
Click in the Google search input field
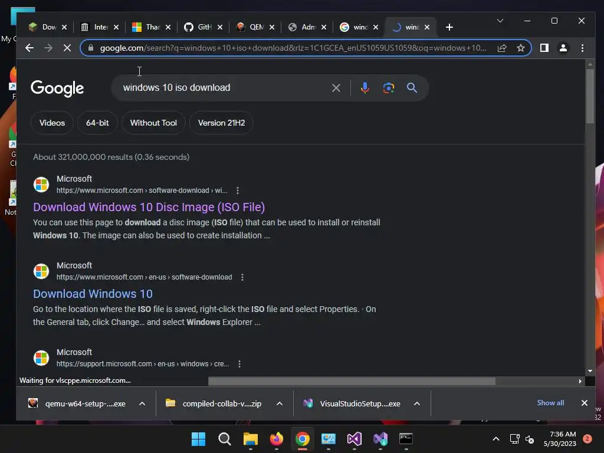[x=224, y=88]
